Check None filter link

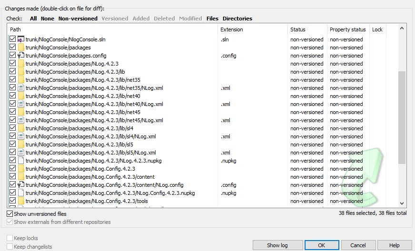(48, 19)
